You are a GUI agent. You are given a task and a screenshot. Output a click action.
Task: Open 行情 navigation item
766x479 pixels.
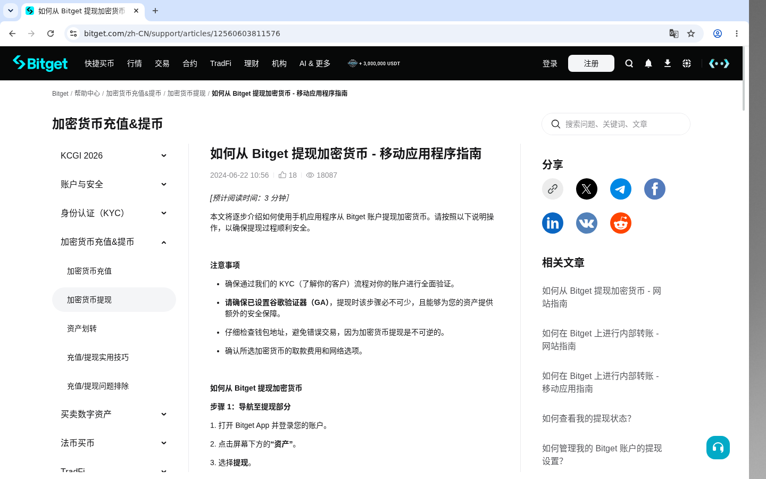(135, 63)
